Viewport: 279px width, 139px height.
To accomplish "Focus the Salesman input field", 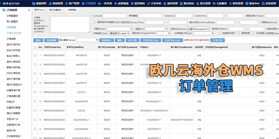I will pos(184,16).
